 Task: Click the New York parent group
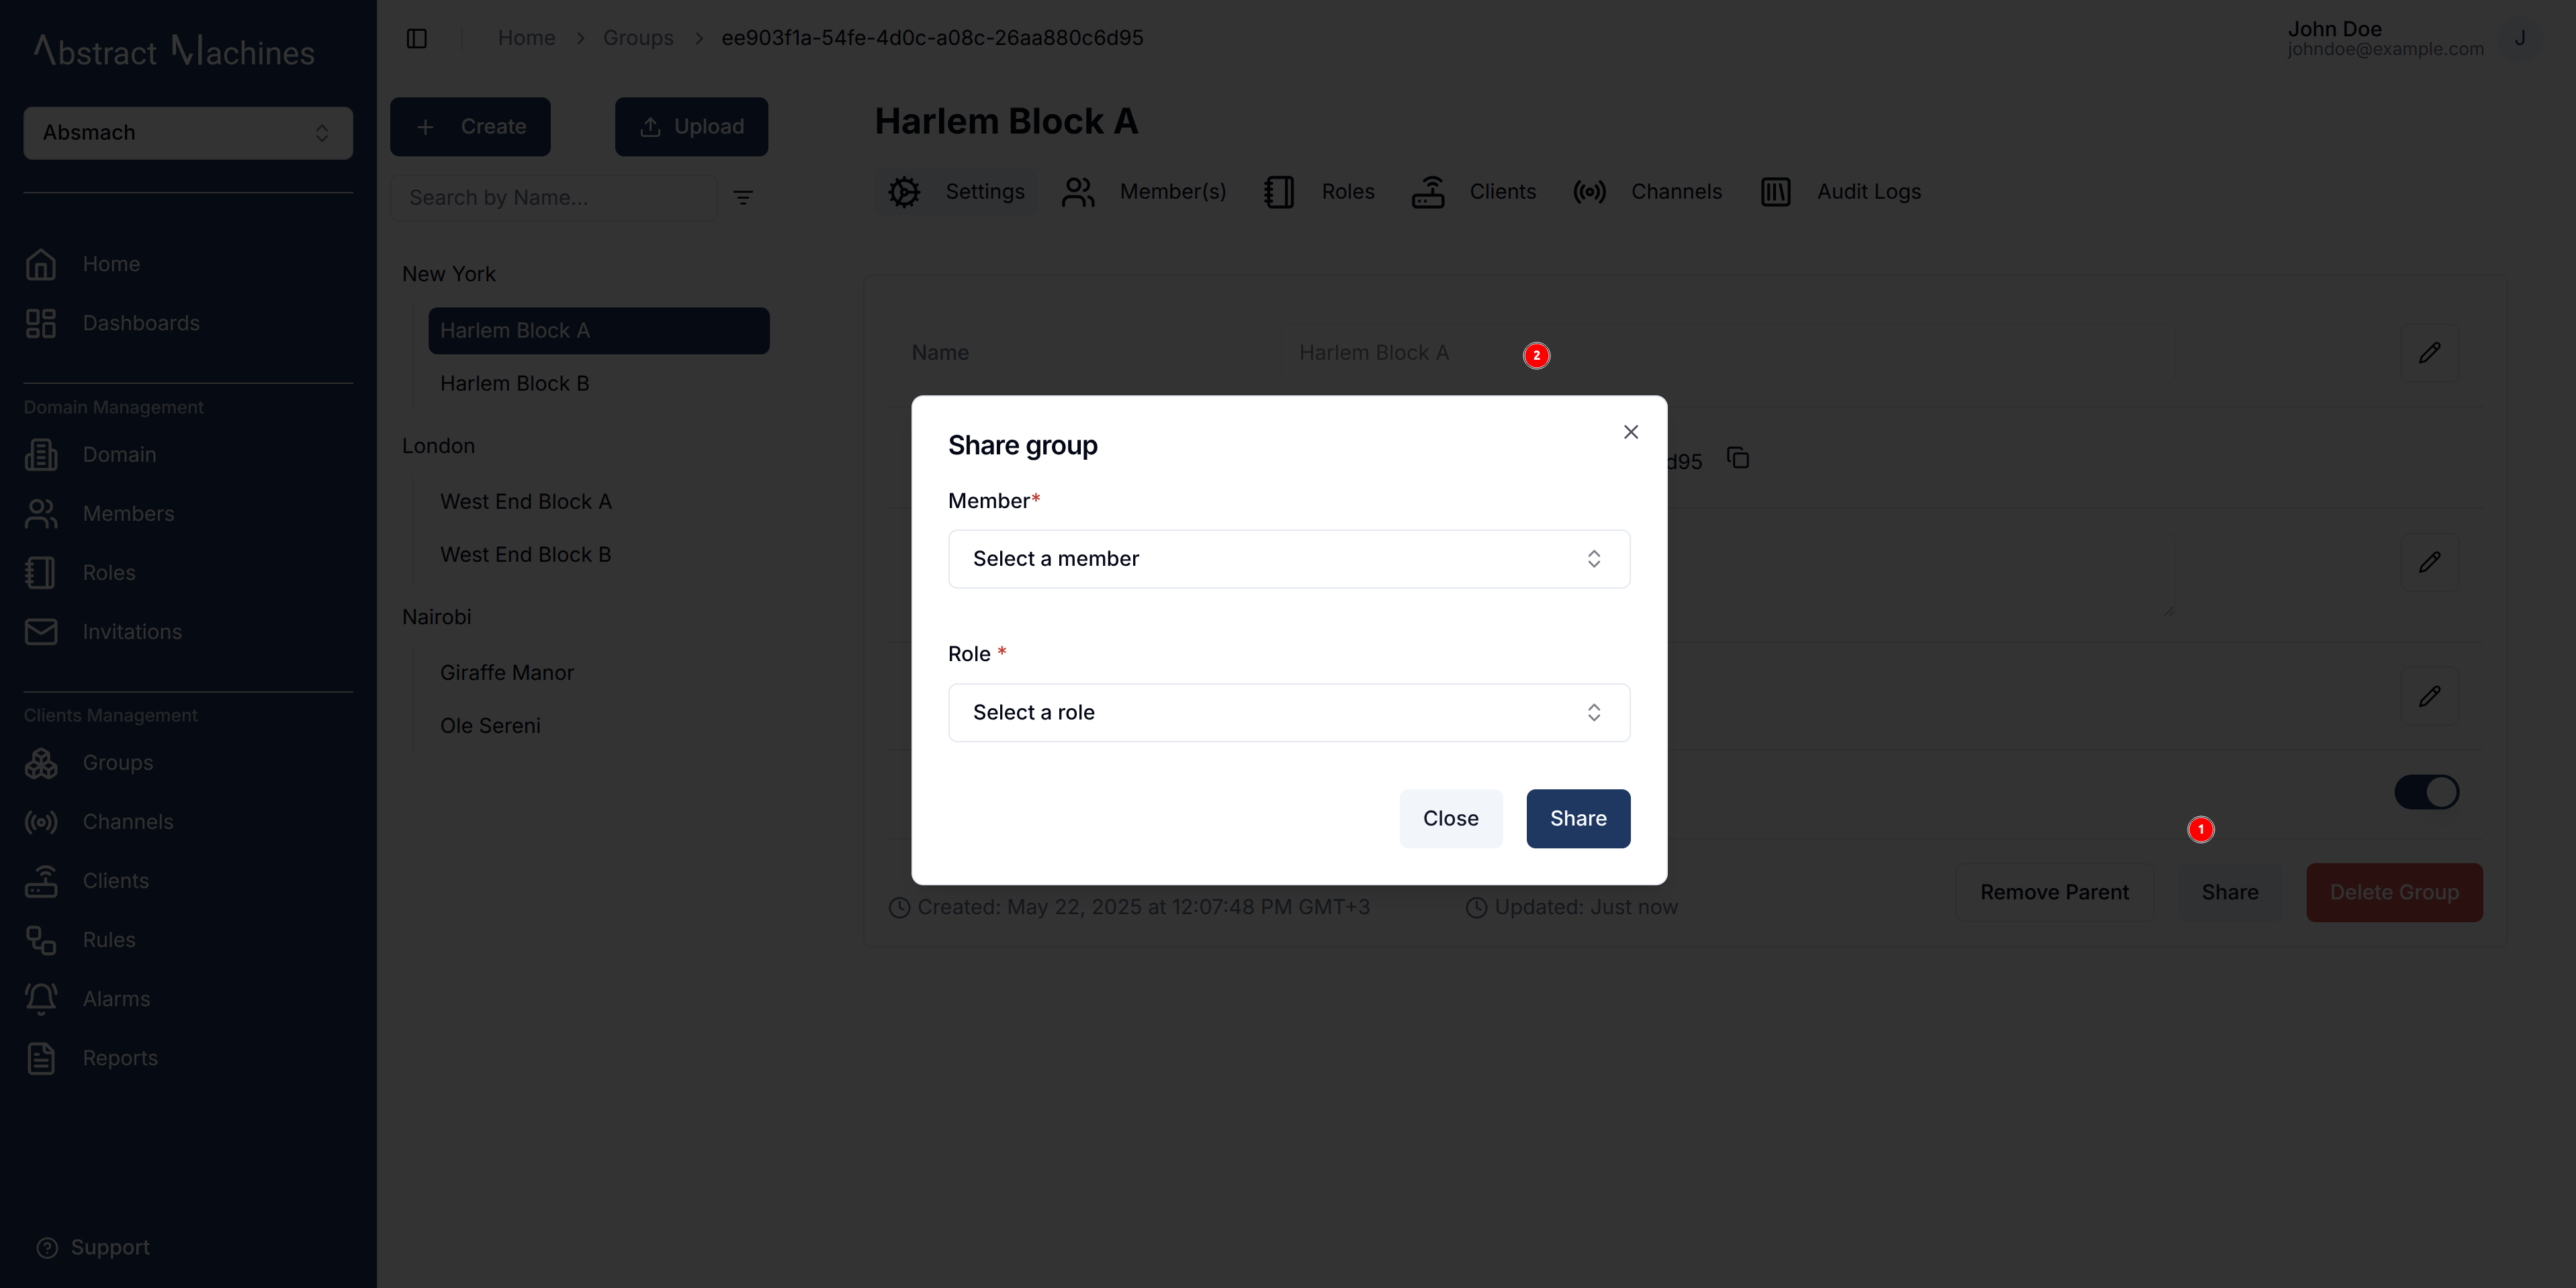click(x=449, y=274)
